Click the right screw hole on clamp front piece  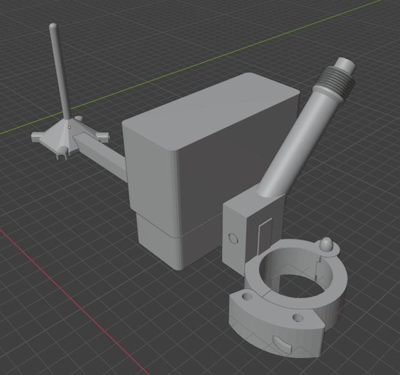click(297, 318)
